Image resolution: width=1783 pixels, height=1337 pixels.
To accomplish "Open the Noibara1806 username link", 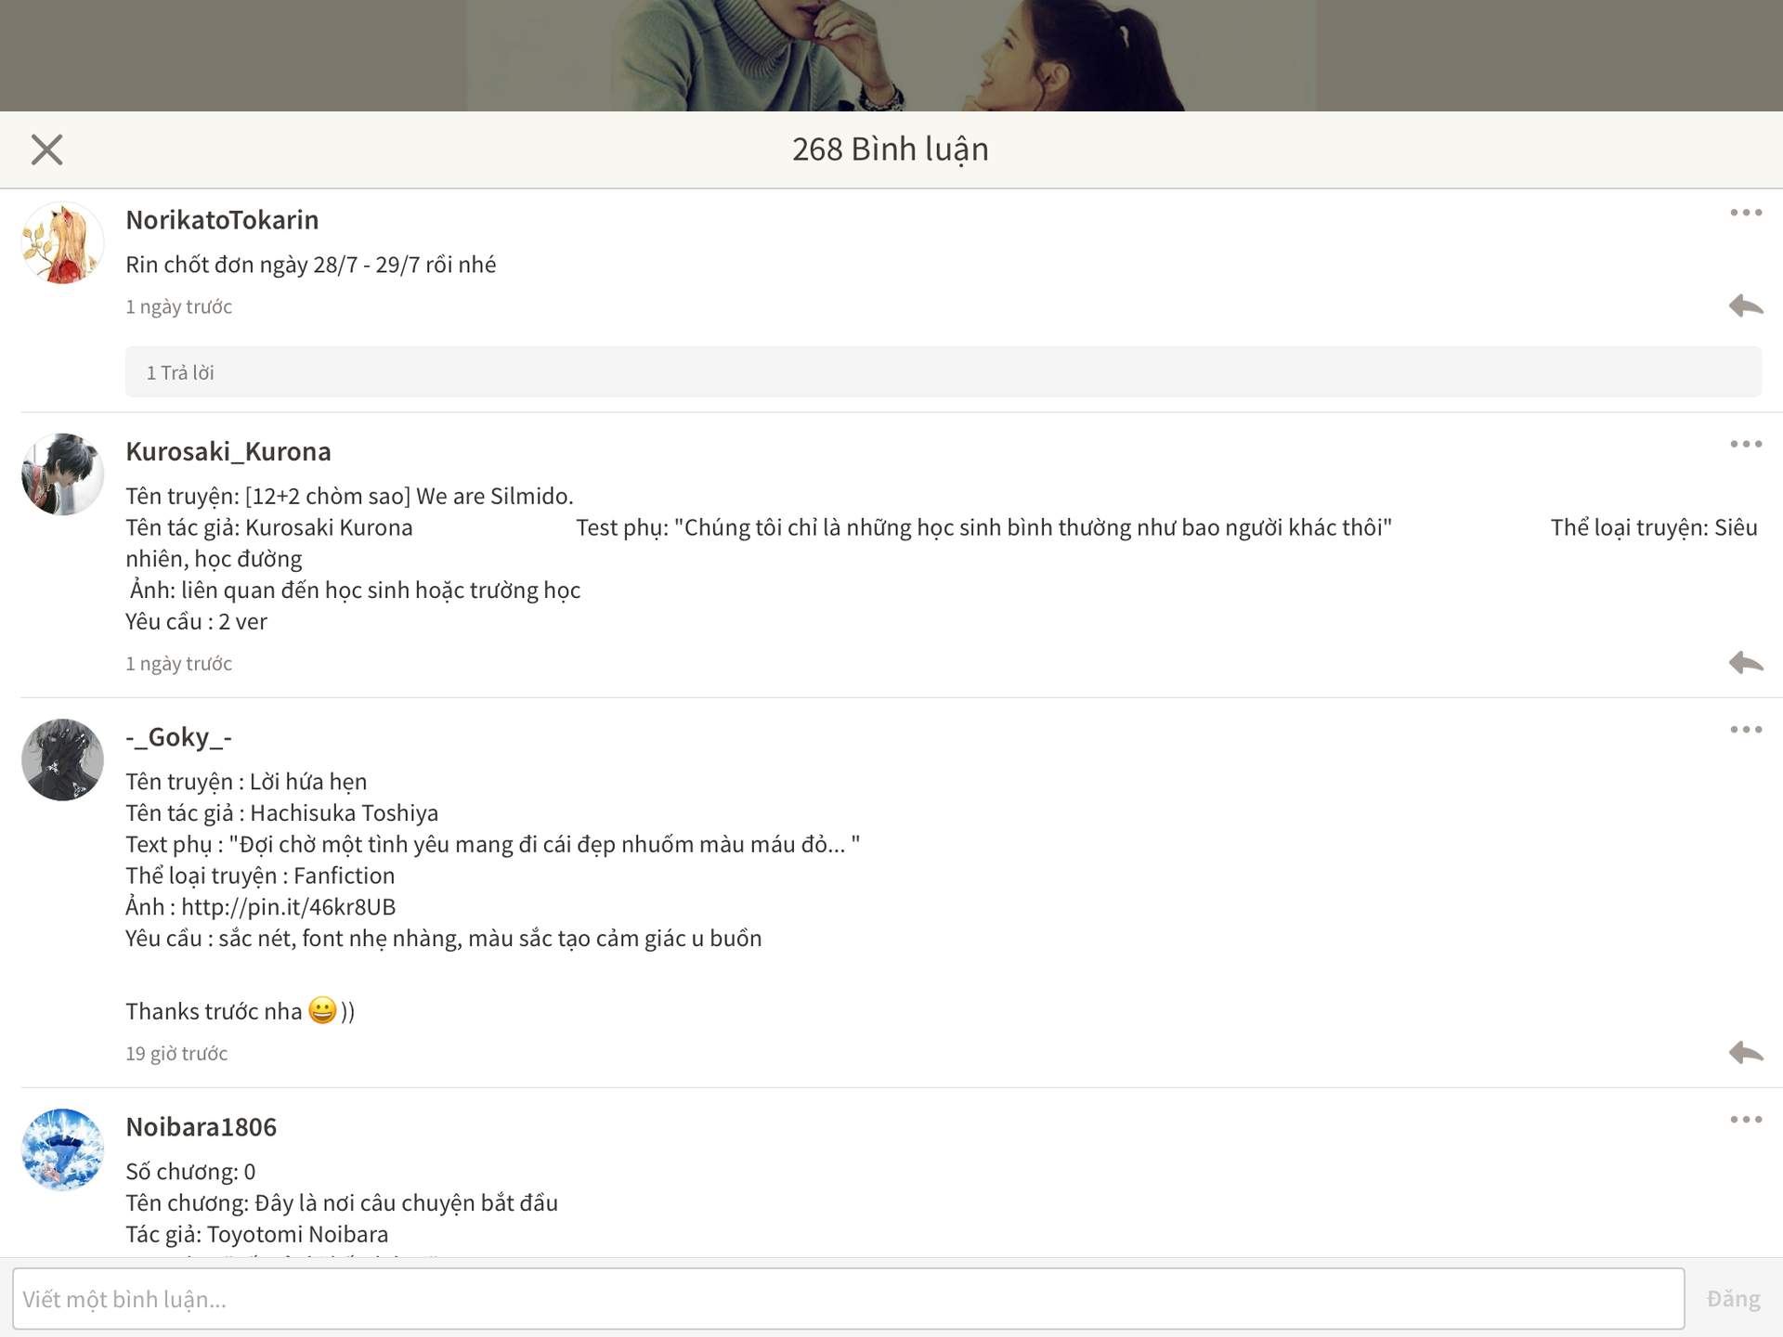I will (201, 1127).
